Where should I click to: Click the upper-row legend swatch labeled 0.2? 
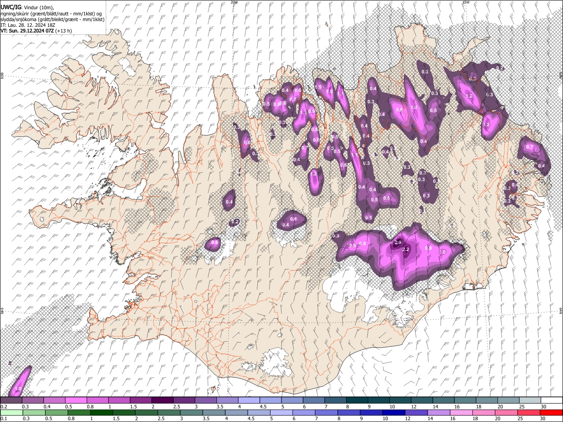(x=11, y=400)
